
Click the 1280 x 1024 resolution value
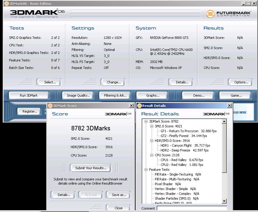point(112,38)
